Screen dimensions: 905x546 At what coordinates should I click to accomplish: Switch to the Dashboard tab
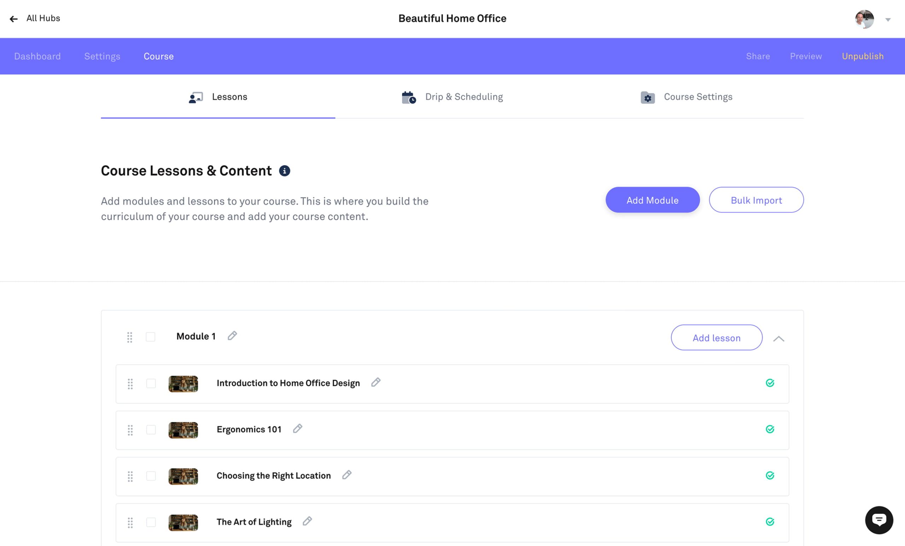[37, 56]
